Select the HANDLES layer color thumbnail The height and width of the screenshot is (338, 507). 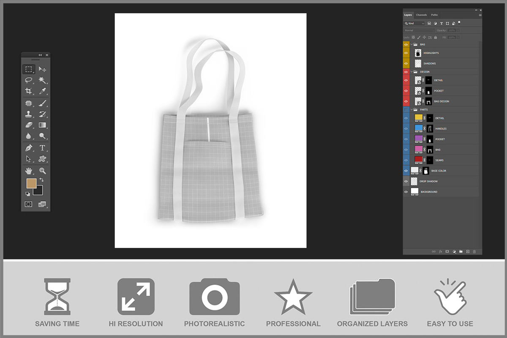(418, 128)
